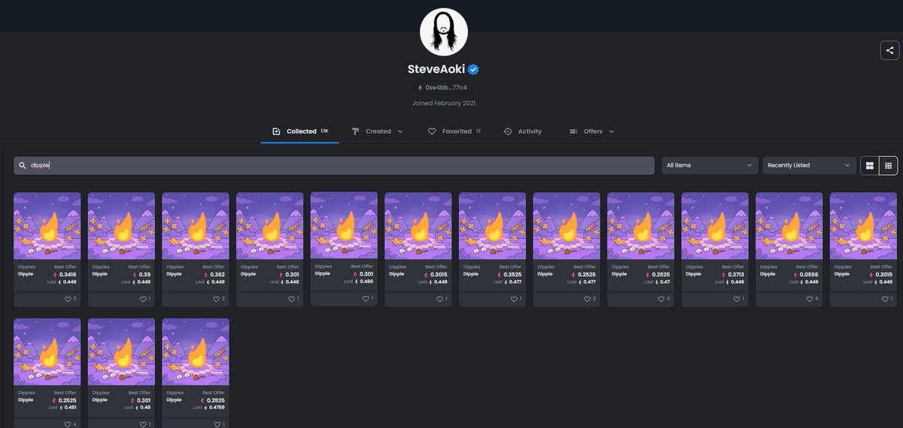Open the All items filter dropdown
Viewport: 903px width, 428px height.
point(710,165)
